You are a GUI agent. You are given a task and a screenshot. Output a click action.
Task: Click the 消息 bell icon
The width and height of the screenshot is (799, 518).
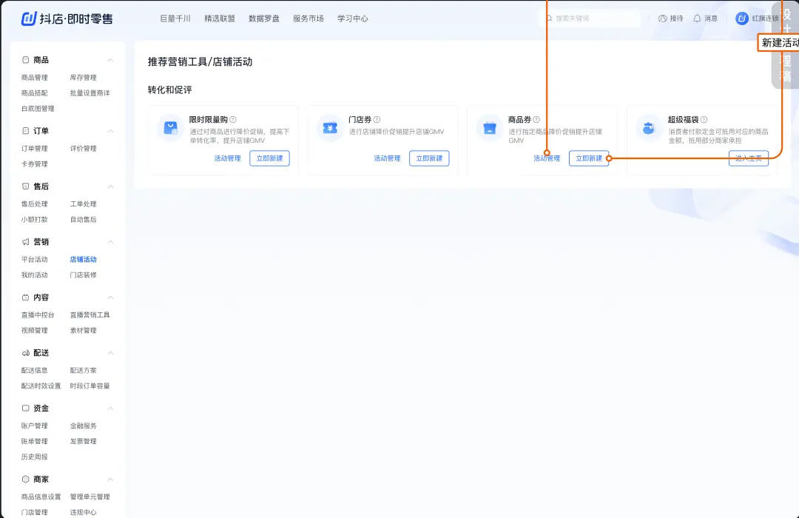tap(697, 18)
